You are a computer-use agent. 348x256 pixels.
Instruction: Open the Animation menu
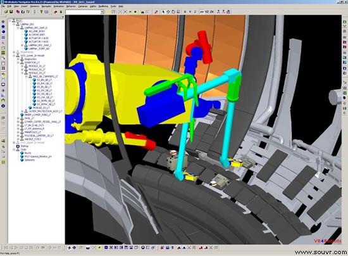pyautogui.click(x=59, y=6)
